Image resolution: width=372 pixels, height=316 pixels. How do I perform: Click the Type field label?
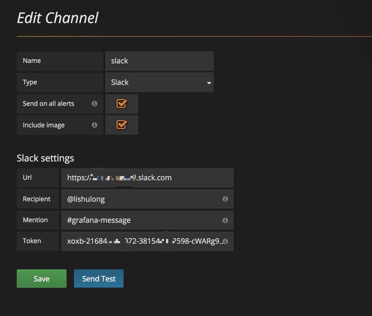pos(30,83)
